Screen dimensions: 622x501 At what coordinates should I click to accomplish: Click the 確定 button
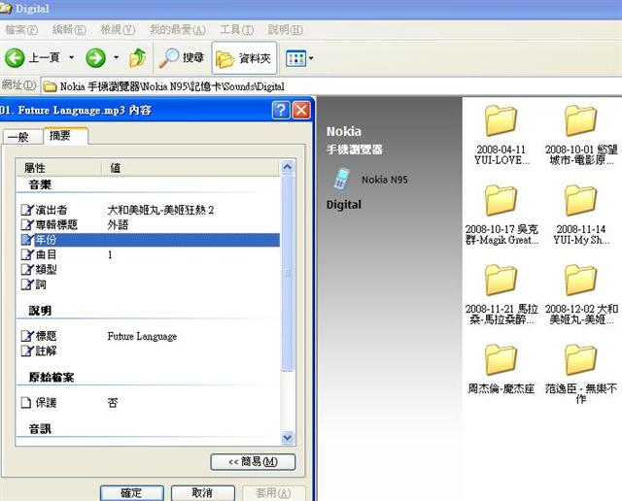click(132, 493)
